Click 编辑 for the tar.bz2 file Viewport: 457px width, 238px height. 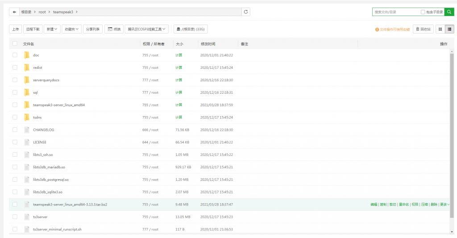click(x=374, y=205)
